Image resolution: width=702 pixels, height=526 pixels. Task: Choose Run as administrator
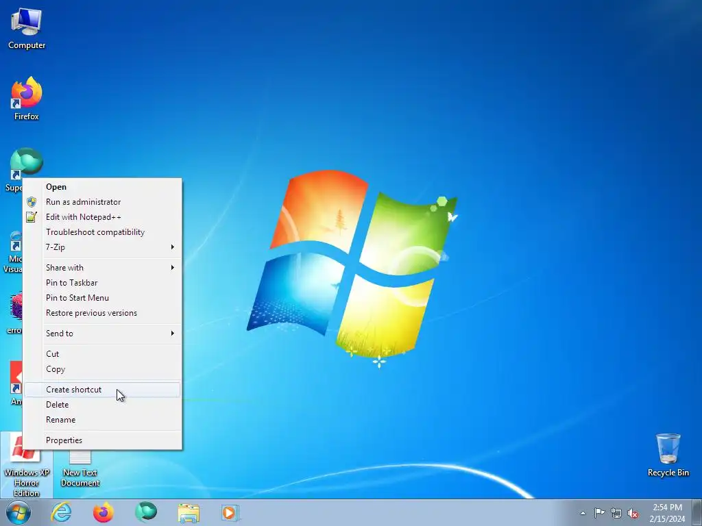tap(103, 202)
